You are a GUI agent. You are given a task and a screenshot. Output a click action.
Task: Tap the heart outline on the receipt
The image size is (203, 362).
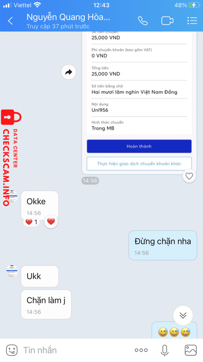pyautogui.click(x=189, y=176)
